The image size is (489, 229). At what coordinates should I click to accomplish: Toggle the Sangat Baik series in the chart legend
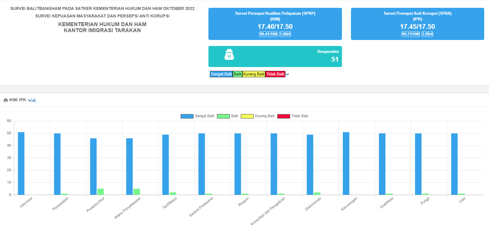pos(198,116)
